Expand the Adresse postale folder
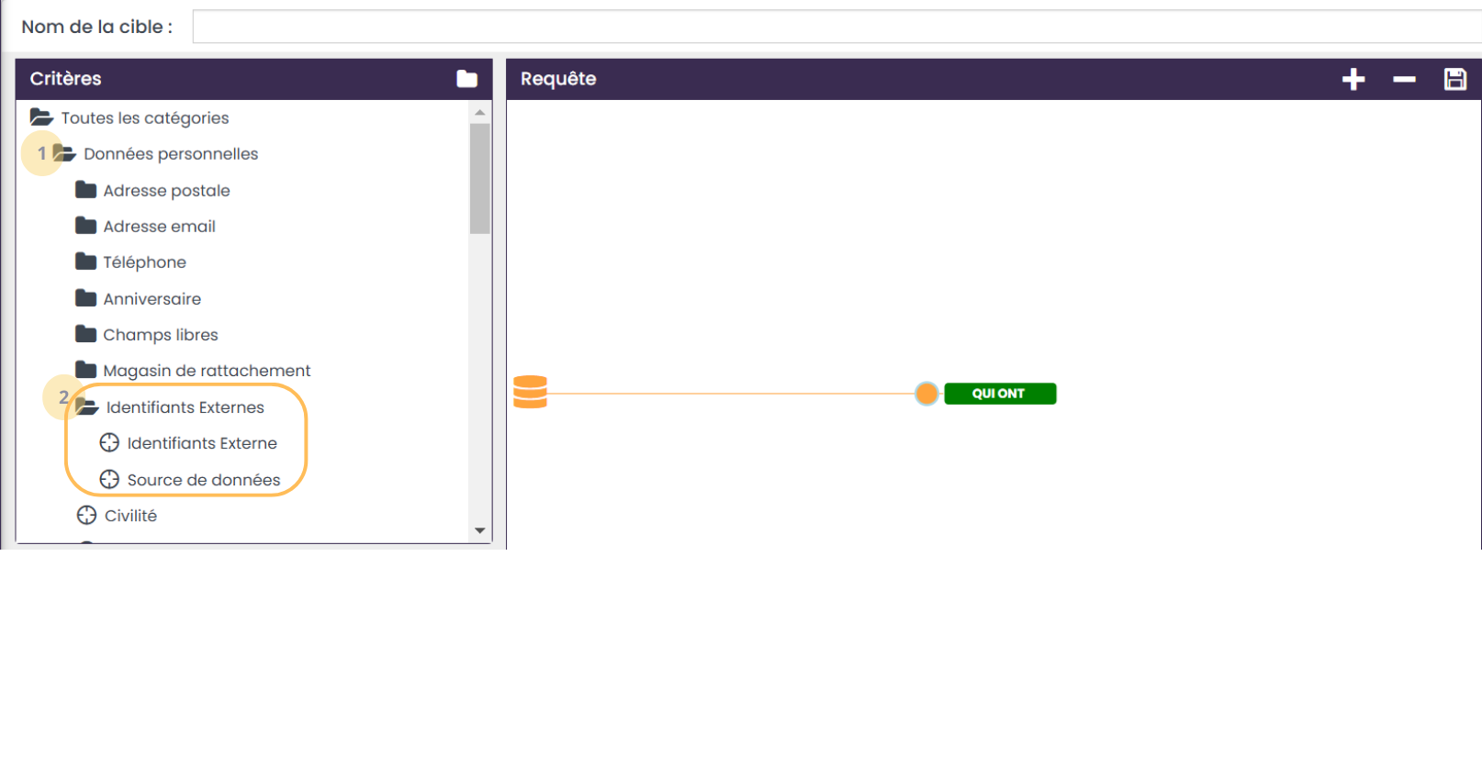The image size is (1482, 779). (x=86, y=190)
